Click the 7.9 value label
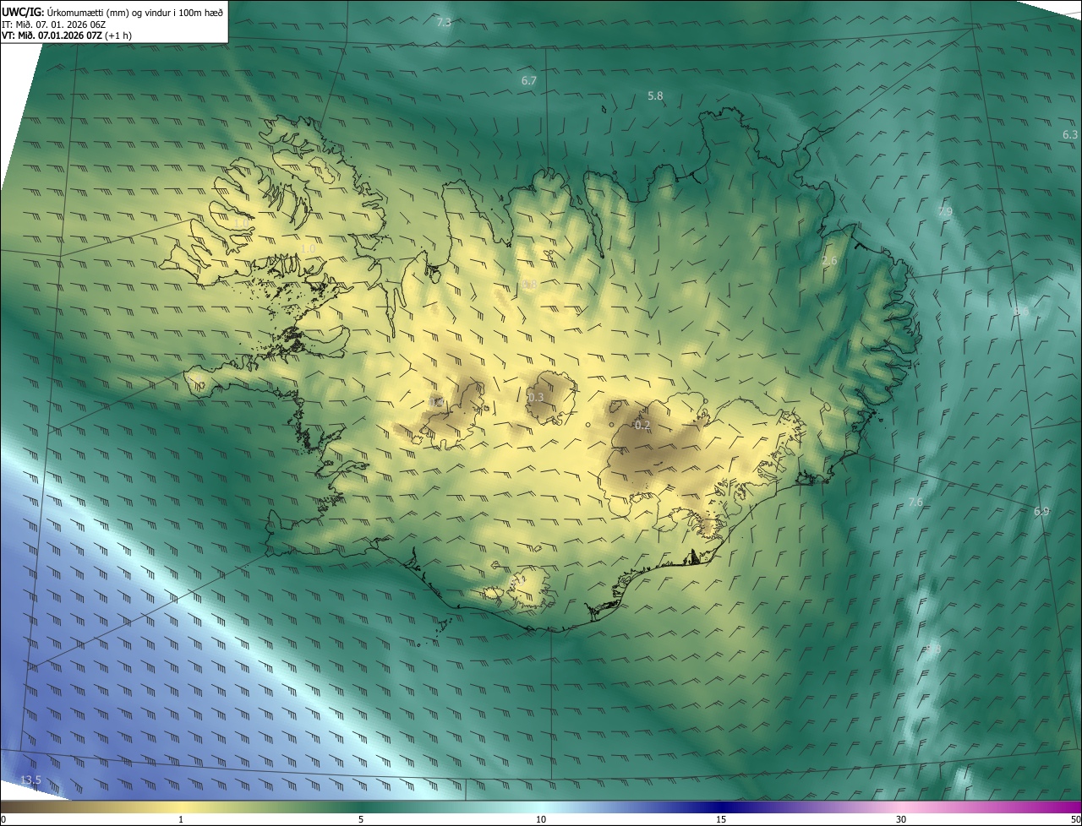 [x=945, y=212]
